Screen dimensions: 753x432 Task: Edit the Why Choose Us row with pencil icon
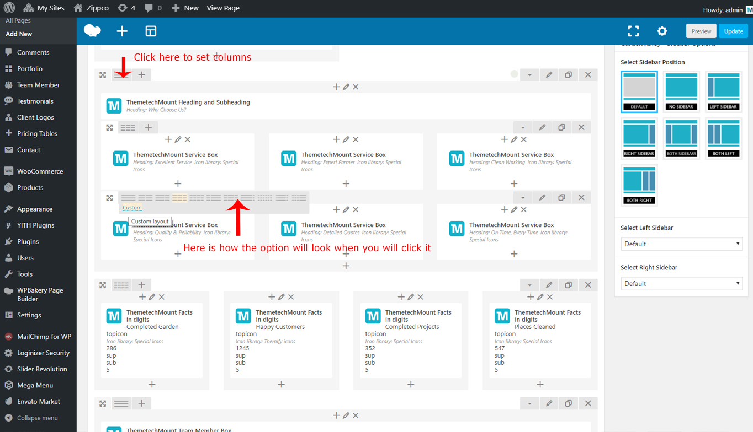click(549, 74)
